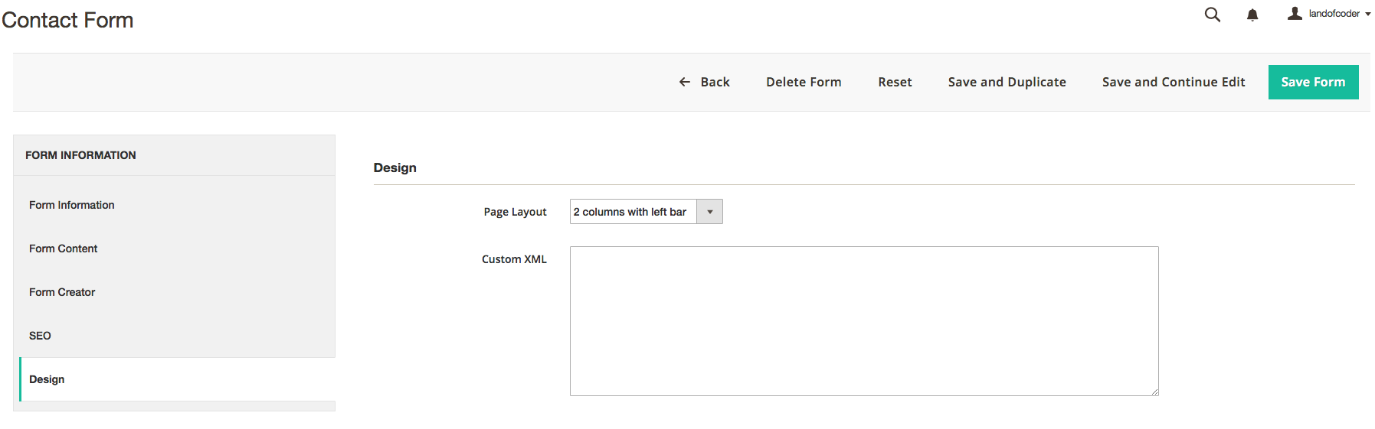Select the Design tab
This screenshot has width=1375, height=429.
[47, 379]
